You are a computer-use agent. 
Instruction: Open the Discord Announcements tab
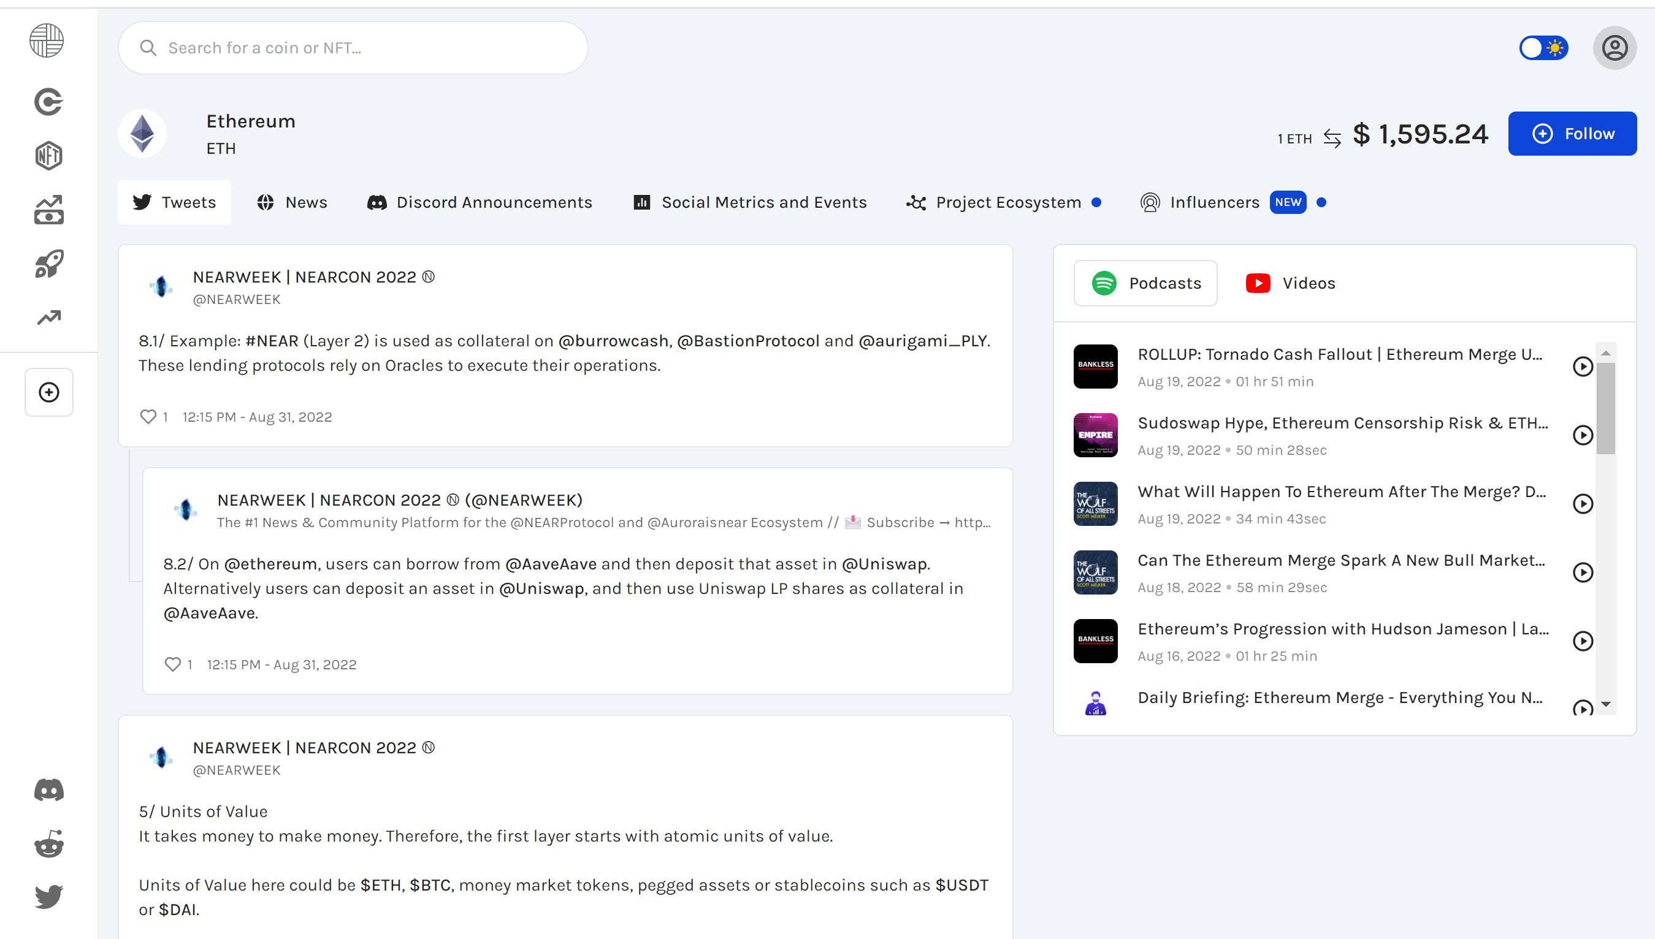point(480,202)
